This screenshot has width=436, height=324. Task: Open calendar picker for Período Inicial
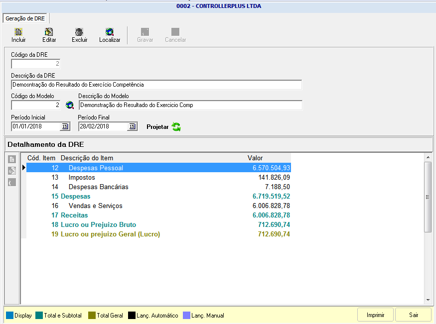pos(65,126)
